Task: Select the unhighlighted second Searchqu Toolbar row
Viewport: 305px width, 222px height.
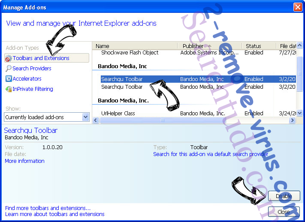Action: tap(199, 87)
